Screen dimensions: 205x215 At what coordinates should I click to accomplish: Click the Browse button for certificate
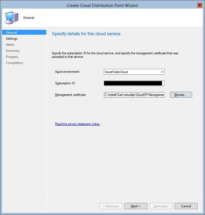(181, 95)
